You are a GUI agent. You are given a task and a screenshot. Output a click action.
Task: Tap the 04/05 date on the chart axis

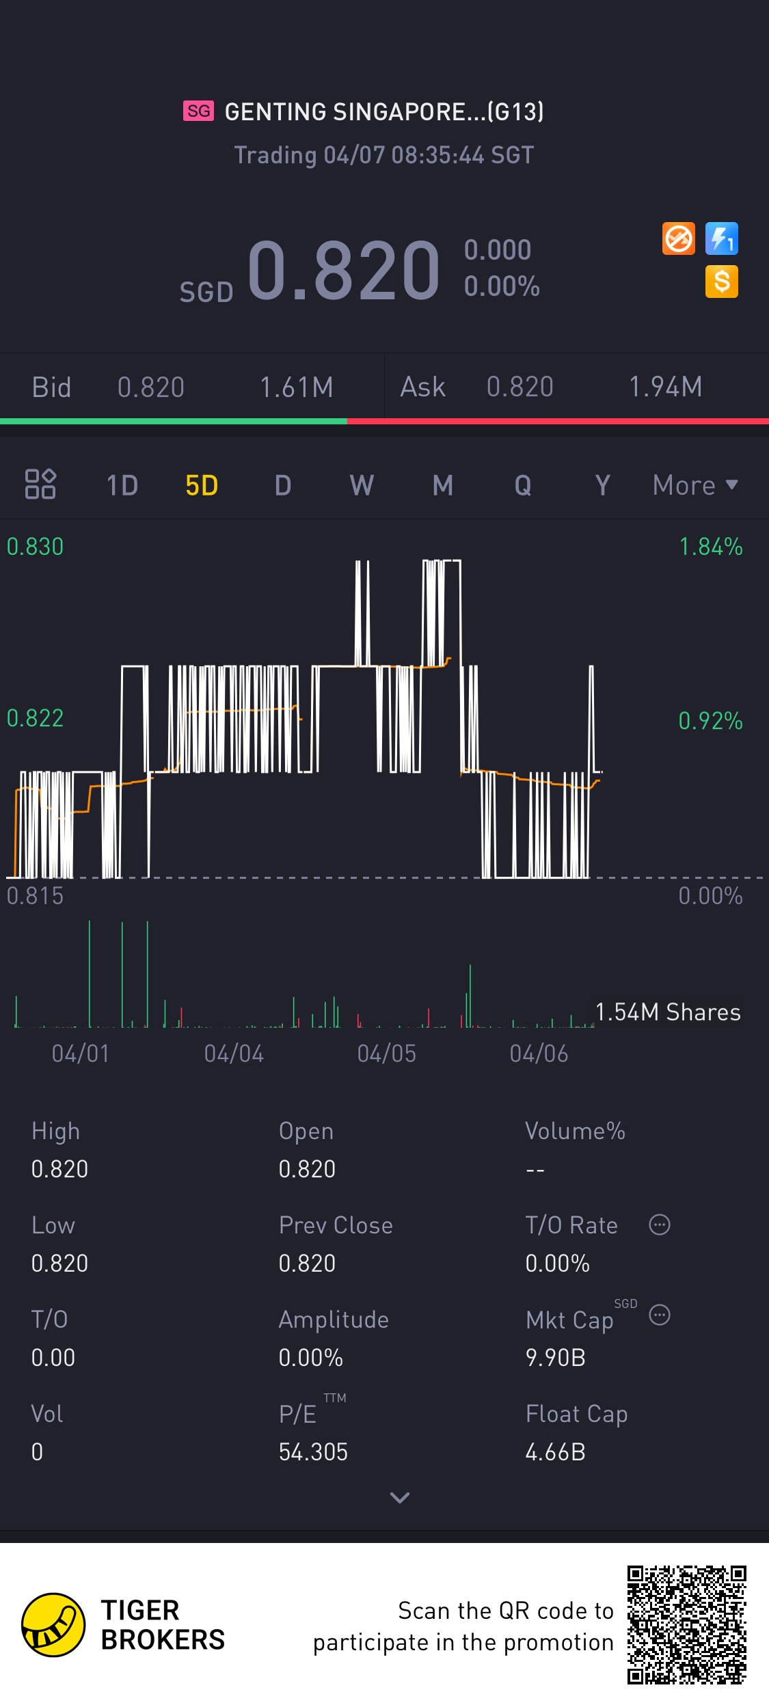click(x=386, y=1054)
